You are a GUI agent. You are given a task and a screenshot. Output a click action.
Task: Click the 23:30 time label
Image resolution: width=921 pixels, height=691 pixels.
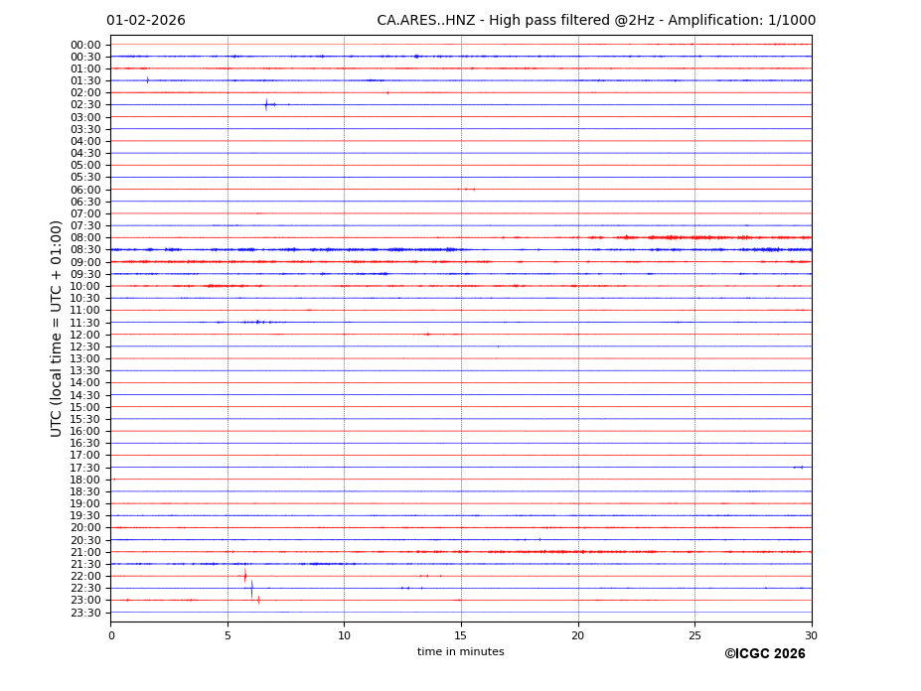click(x=85, y=613)
